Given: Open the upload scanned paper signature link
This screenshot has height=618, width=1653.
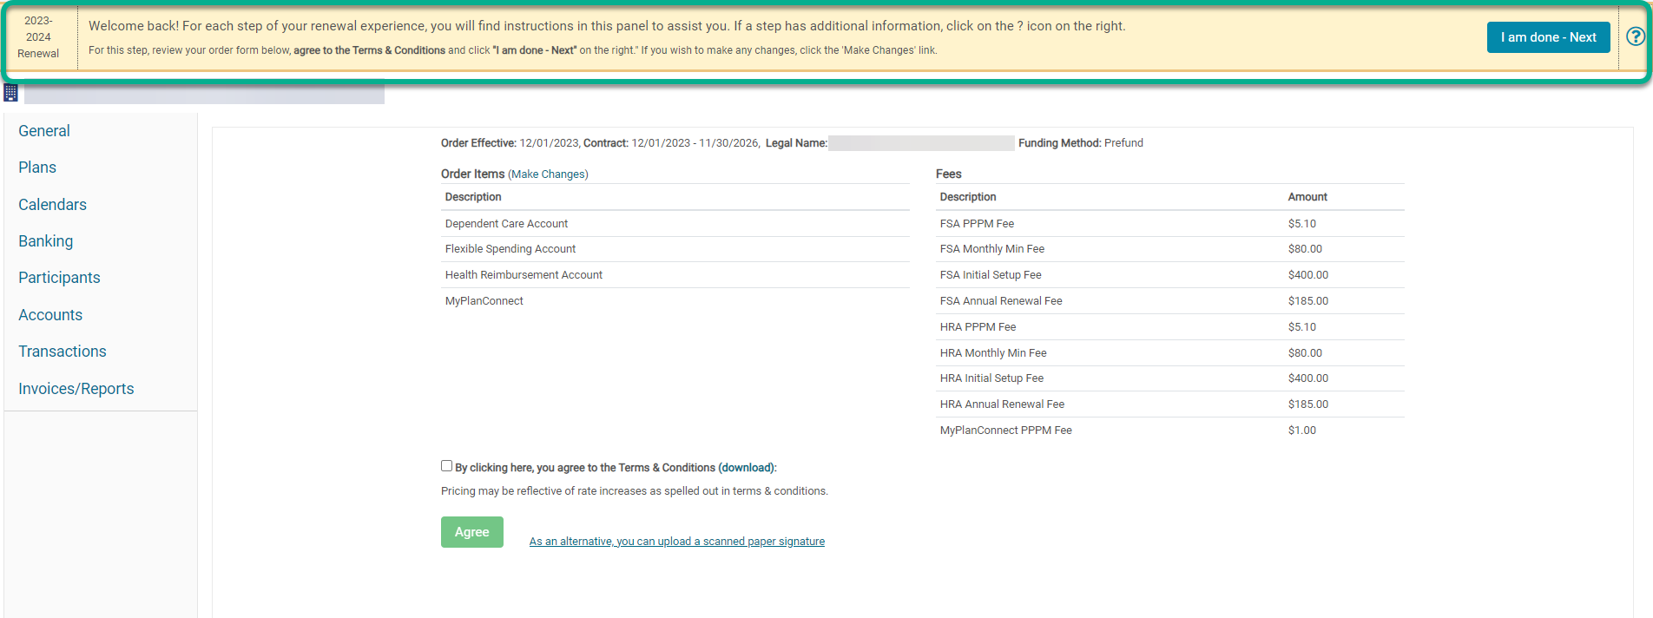Looking at the screenshot, I should click(677, 542).
